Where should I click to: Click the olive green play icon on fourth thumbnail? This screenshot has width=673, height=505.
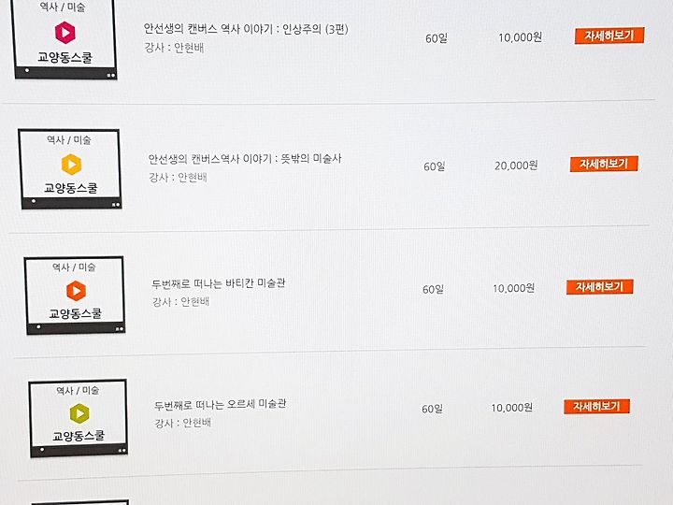[79, 413]
